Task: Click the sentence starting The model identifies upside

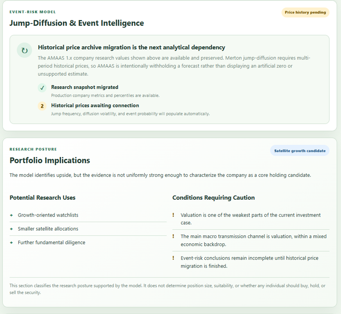Action: click(x=160, y=175)
